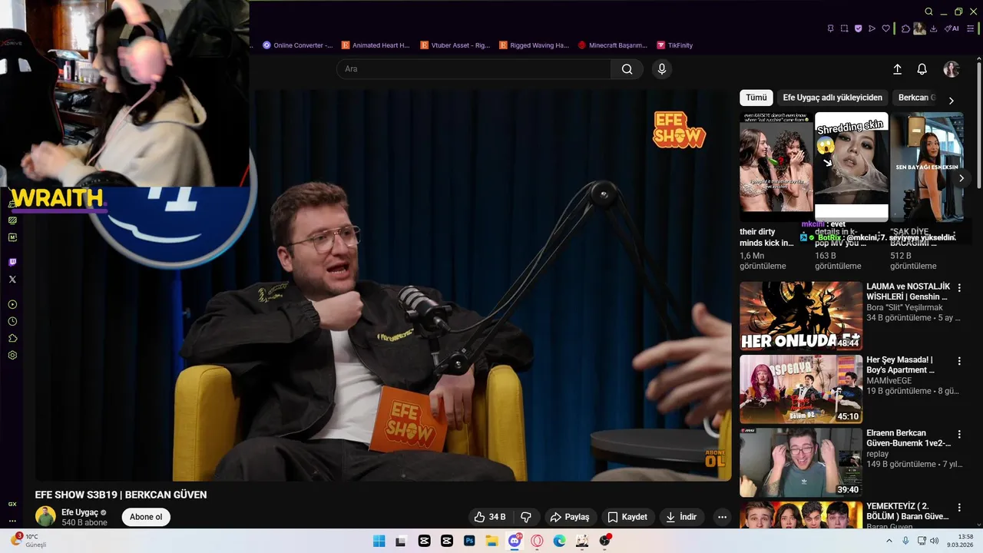Open Elraenn Berkcan Güven video thumbnail

point(801,462)
